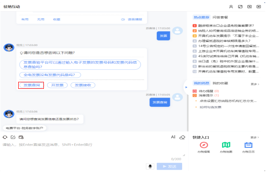Collapse the right side panel arrow

(186, 87)
